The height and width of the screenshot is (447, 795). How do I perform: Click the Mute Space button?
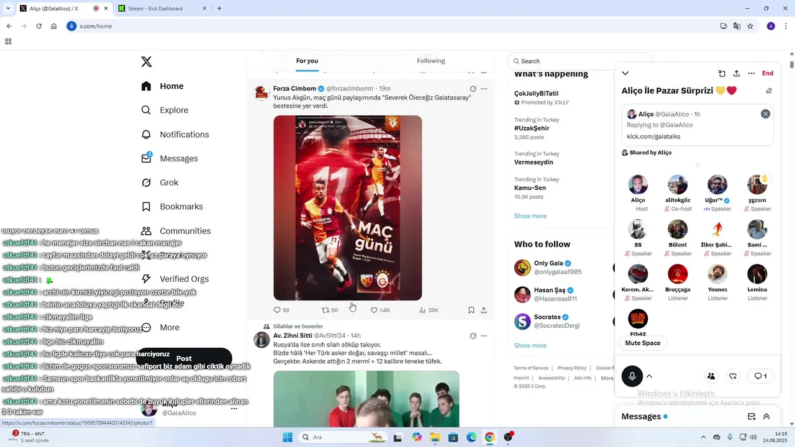coord(643,343)
